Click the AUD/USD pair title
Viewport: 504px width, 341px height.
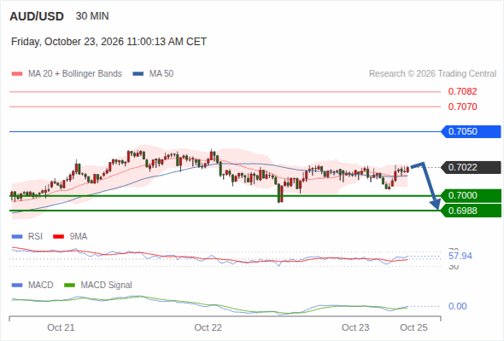point(37,16)
